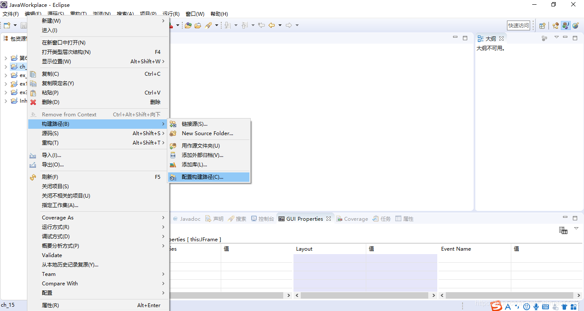The height and width of the screenshot is (311, 584).
Task: Switch to the Coverage tab
Action: [352, 219]
